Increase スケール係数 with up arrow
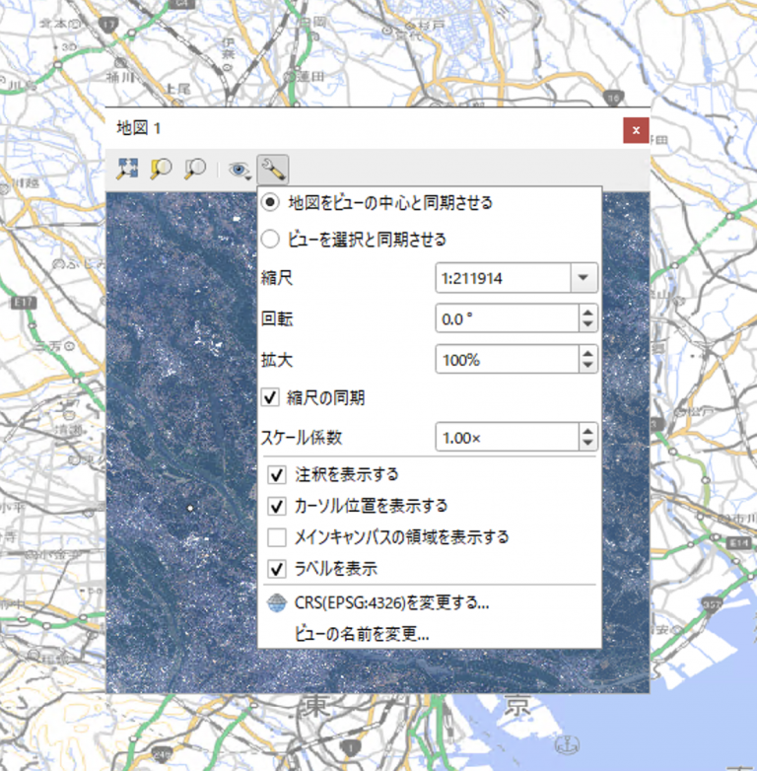 587,430
